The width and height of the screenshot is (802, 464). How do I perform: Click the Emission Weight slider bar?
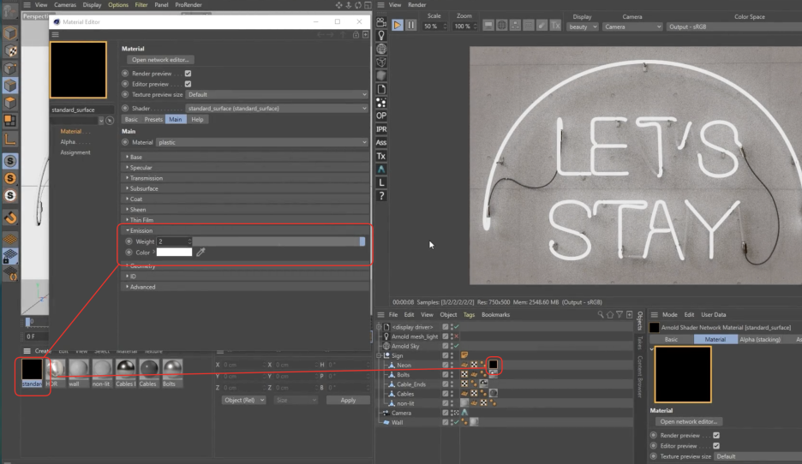(278, 241)
